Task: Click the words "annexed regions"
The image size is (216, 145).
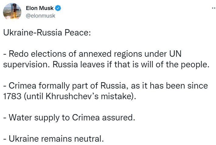Action: click(x=99, y=54)
